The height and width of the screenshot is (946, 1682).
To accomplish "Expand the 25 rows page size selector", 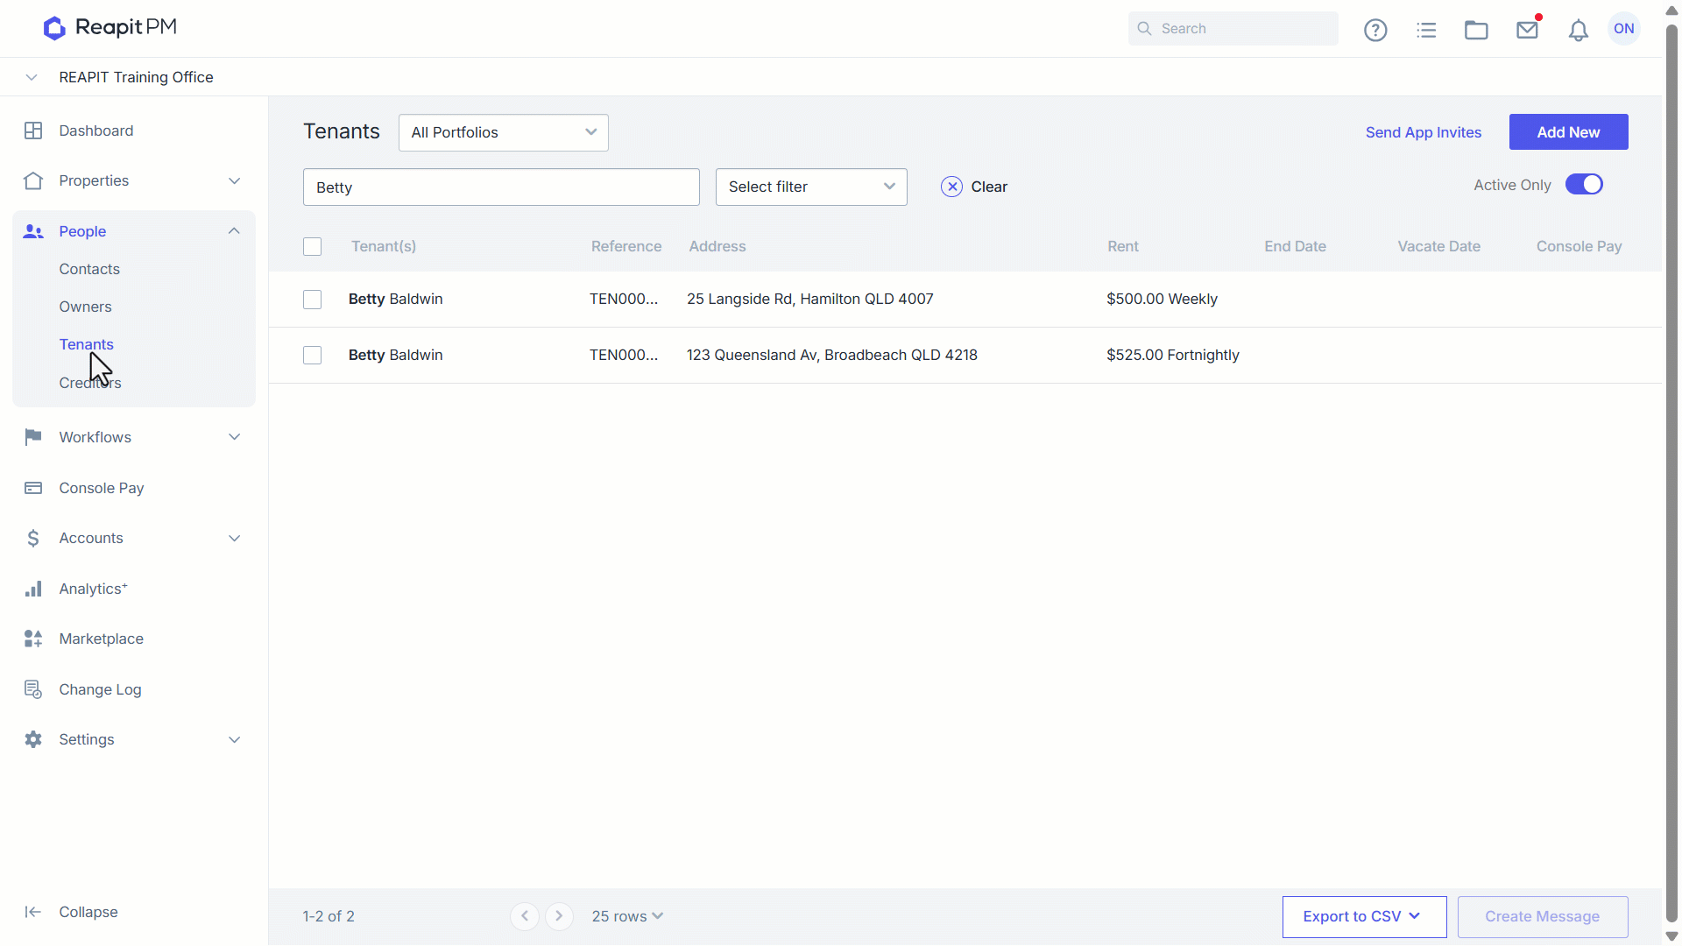I will [627, 916].
